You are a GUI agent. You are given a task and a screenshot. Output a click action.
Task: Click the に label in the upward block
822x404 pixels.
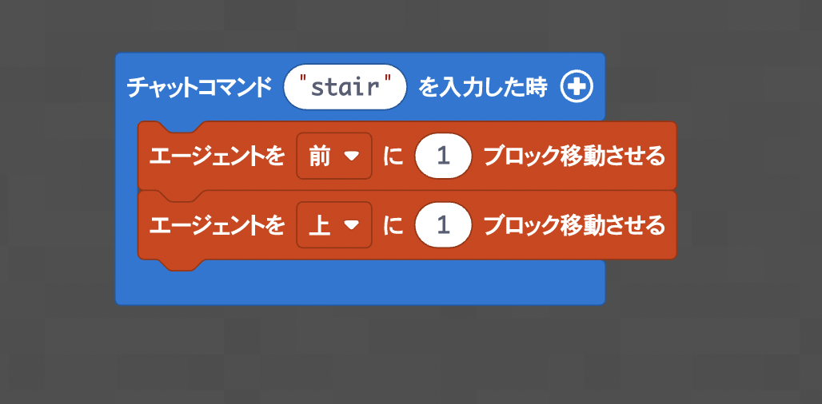click(x=393, y=225)
